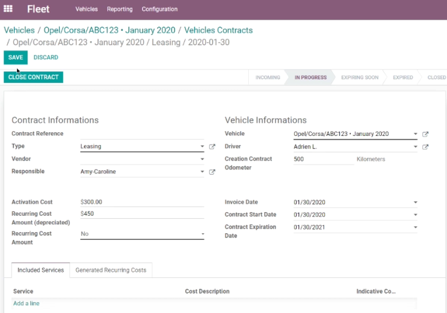Sort by Indicative Co... column header
The image size is (447, 313).
376,291
